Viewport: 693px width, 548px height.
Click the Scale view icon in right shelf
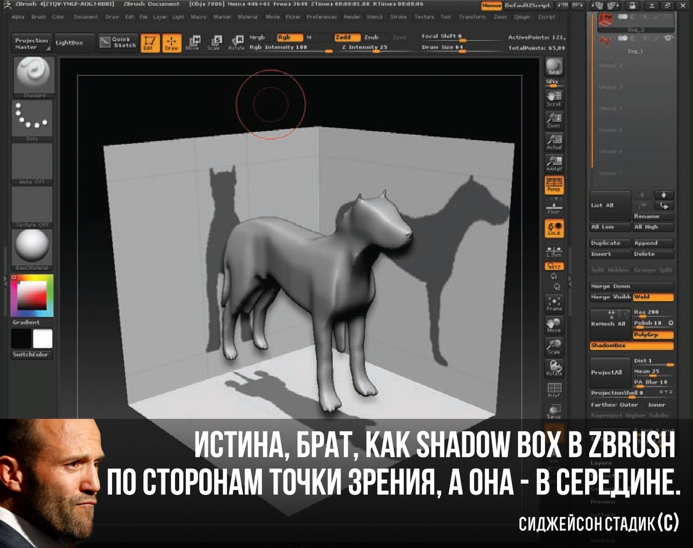(554, 347)
